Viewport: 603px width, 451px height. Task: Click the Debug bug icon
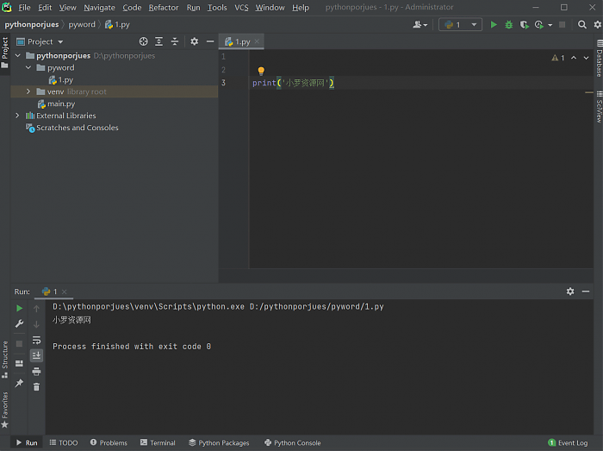pyautogui.click(x=508, y=25)
